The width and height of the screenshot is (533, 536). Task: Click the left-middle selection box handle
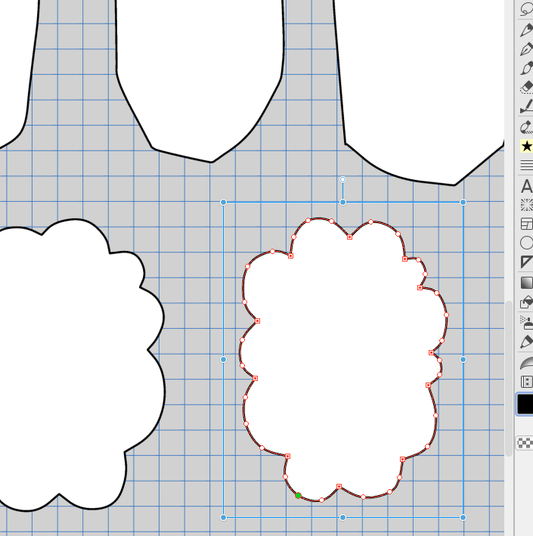coord(223,359)
